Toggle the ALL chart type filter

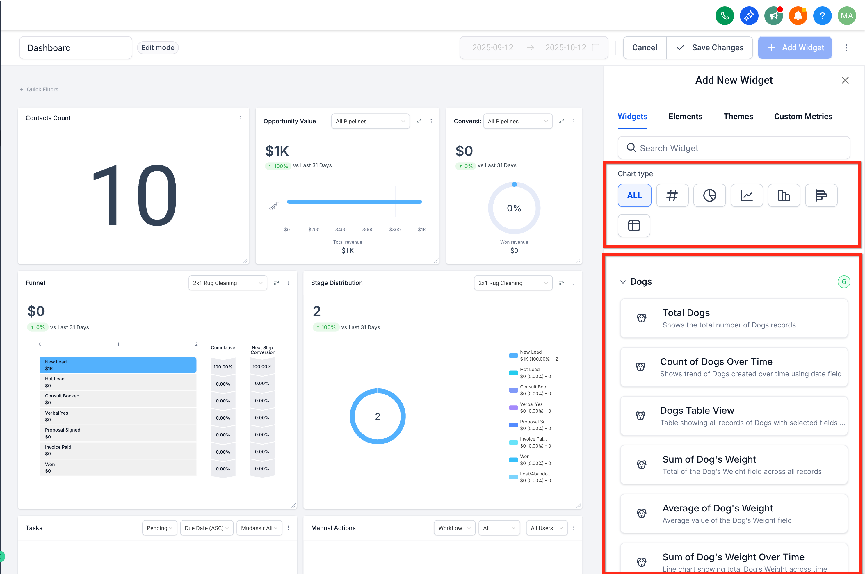(x=635, y=195)
